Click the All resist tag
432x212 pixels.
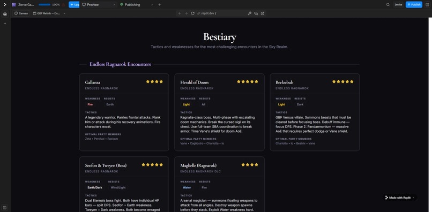(x=203, y=104)
